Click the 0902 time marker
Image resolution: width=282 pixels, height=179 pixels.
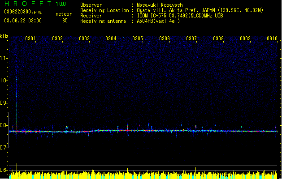[x=57, y=38]
